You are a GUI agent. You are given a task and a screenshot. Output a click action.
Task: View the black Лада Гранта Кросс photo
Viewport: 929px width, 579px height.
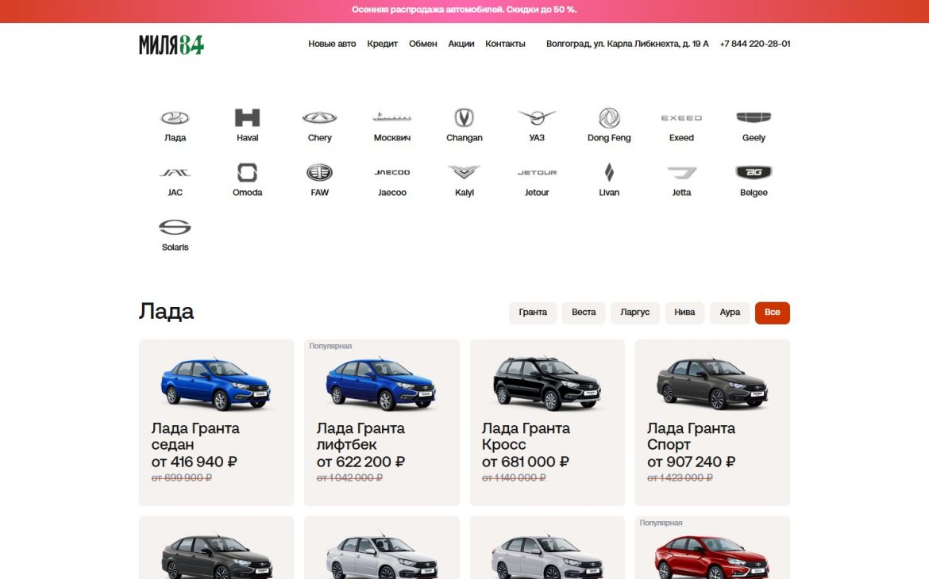pyautogui.click(x=547, y=384)
